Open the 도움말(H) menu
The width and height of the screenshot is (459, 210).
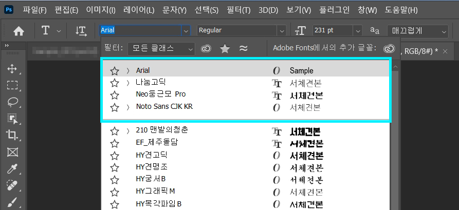click(x=401, y=10)
